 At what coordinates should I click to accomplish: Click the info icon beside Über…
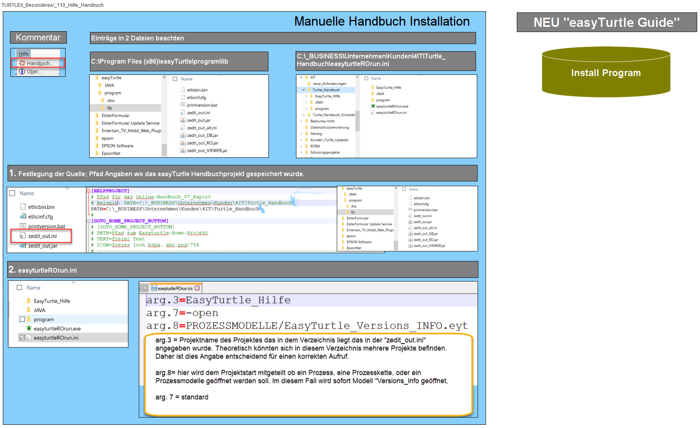(x=22, y=72)
